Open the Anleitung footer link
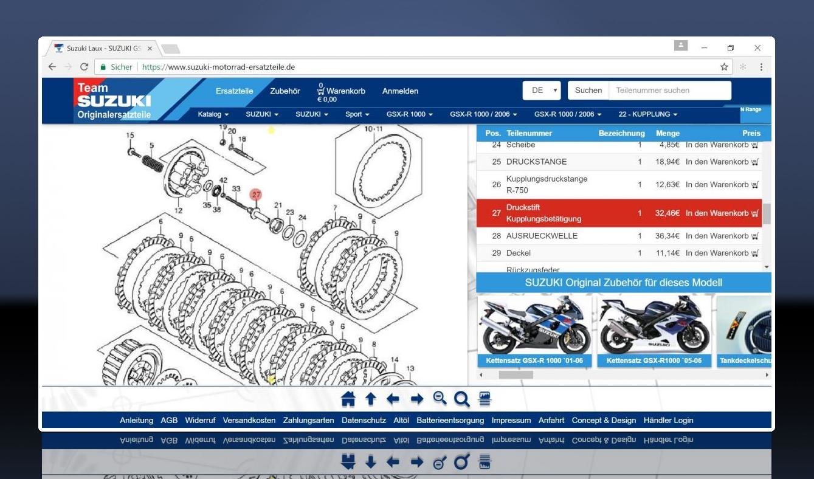814x479 pixels. point(136,421)
